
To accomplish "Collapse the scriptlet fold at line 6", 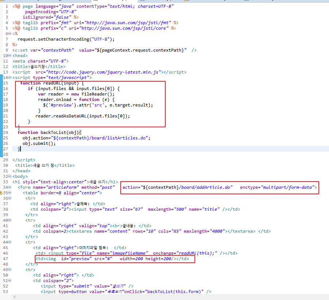I will pos(10,34).
